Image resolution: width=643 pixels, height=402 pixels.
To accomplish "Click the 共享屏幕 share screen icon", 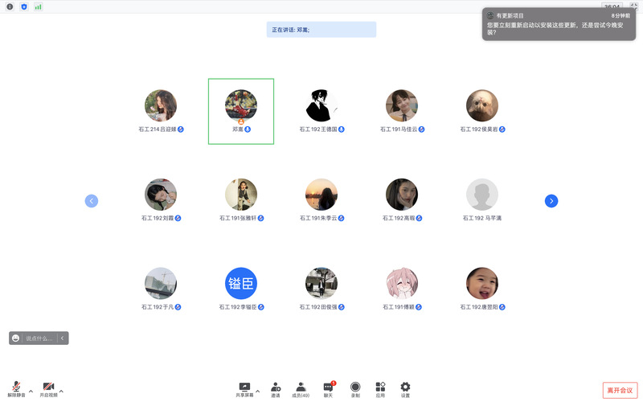I will click(244, 388).
